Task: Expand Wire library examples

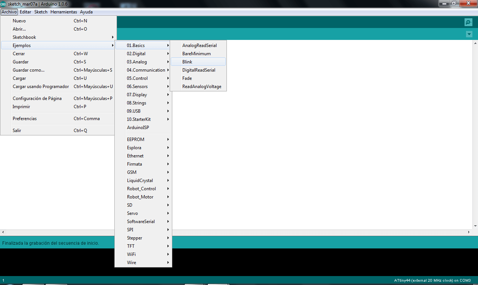Action: 143,263
